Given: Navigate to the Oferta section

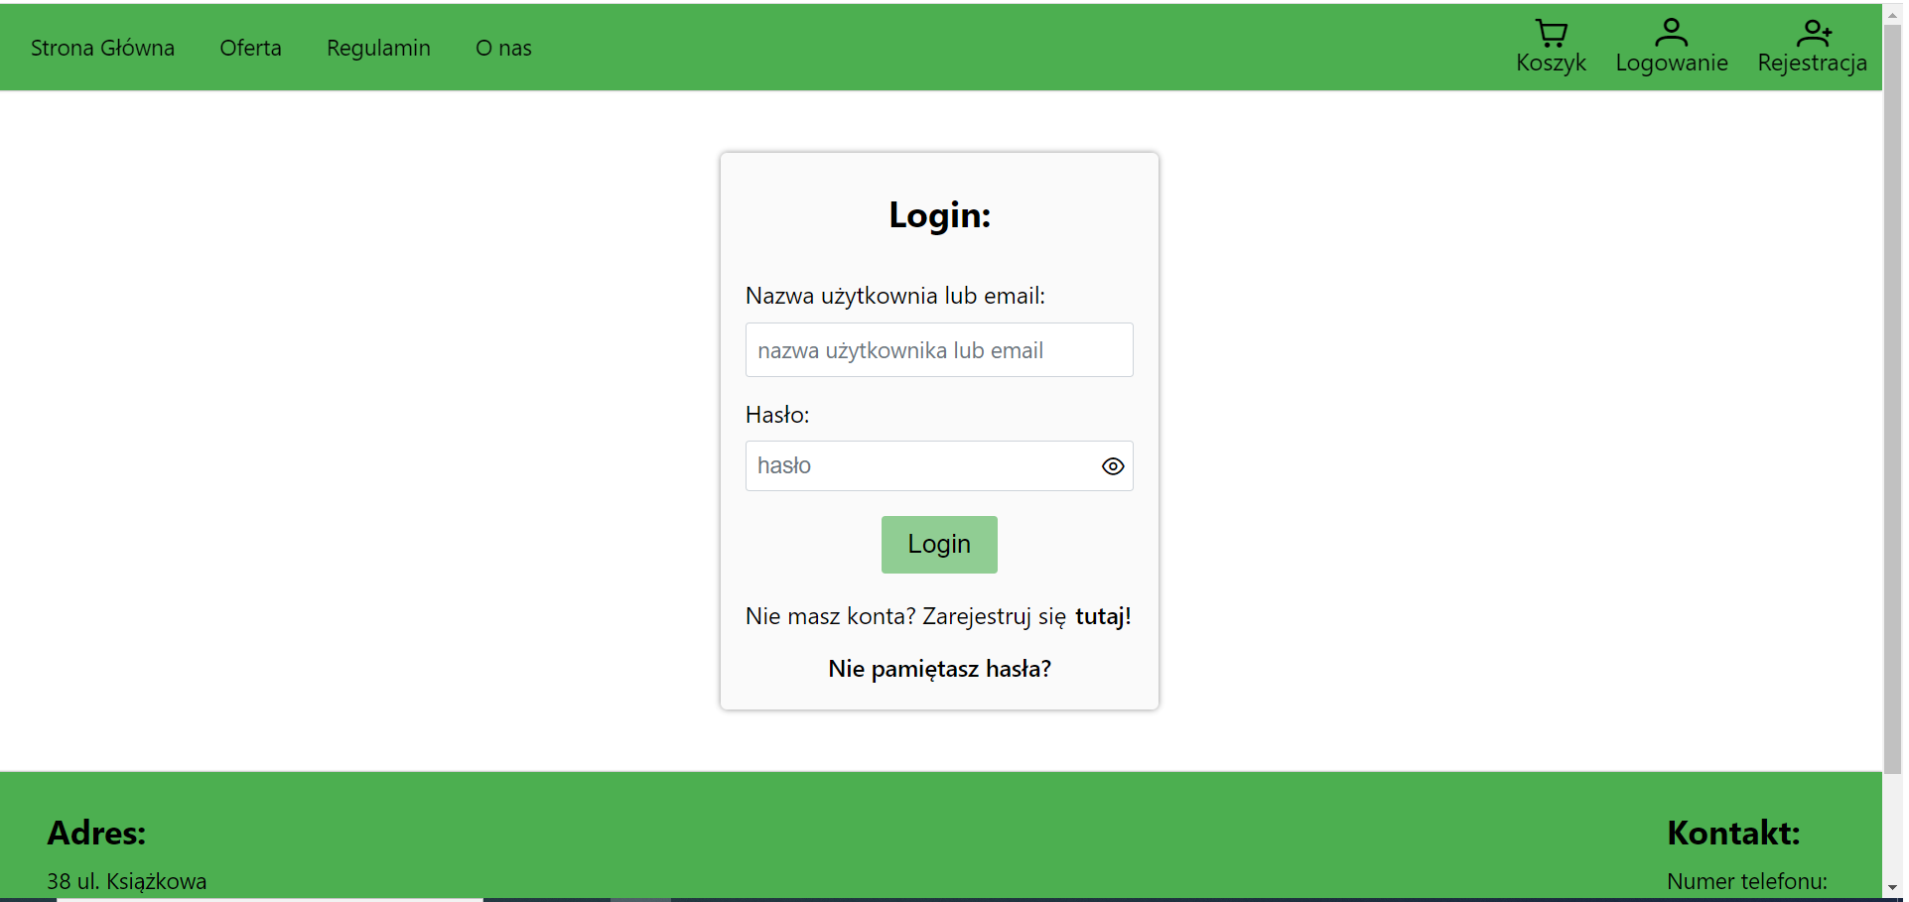Looking at the screenshot, I should 250,47.
